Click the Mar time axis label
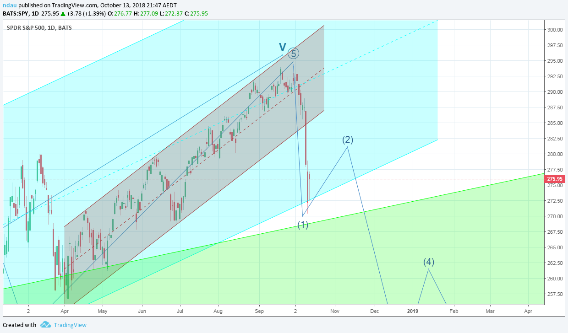The height and width of the screenshot is (333, 568). [490, 311]
